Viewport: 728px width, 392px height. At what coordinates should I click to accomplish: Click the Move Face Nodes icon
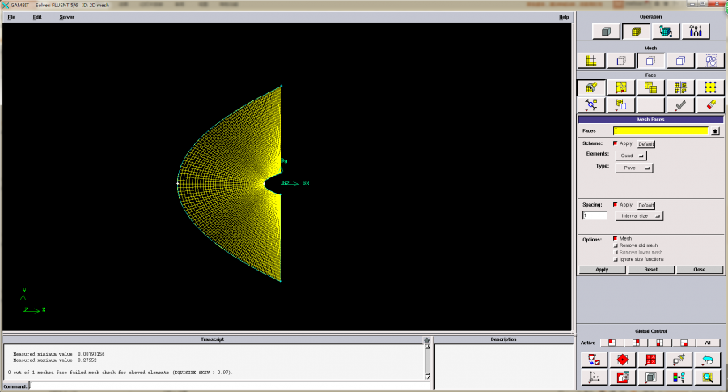[621, 87]
